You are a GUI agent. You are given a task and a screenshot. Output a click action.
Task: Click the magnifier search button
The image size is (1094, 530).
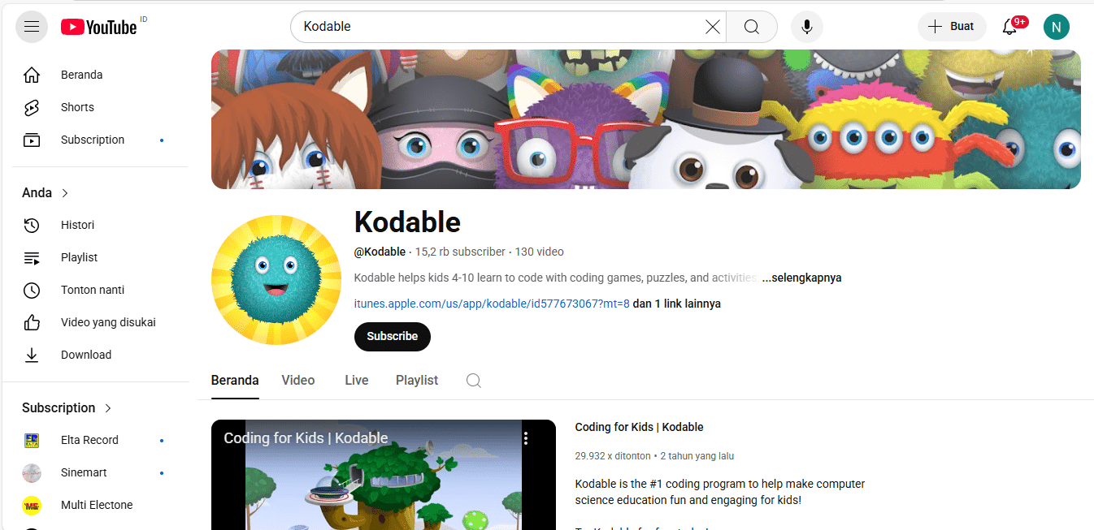tap(752, 27)
